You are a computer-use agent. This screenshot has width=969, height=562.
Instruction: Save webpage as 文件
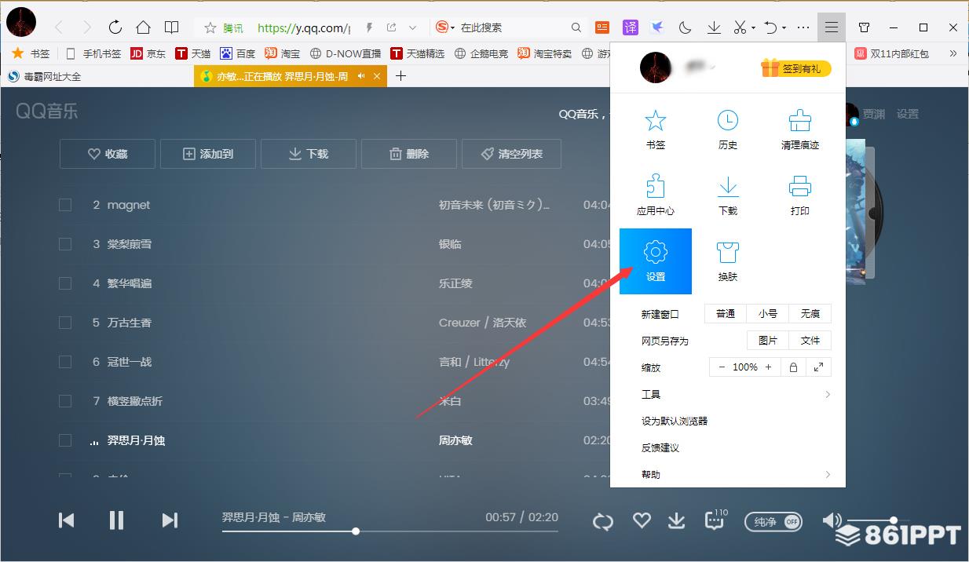pos(810,341)
